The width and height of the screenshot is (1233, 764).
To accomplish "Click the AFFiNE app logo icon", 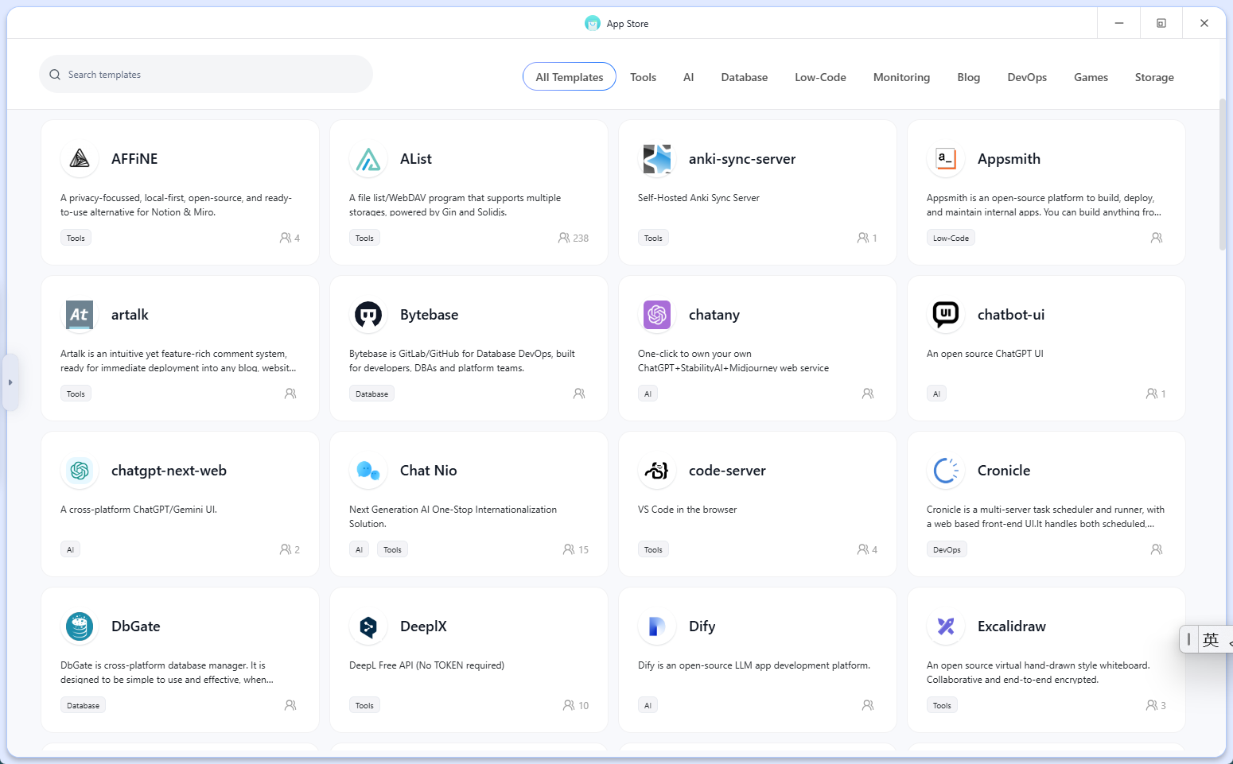I will [x=80, y=159].
